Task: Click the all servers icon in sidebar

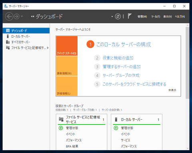Action: click(x=8, y=42)
